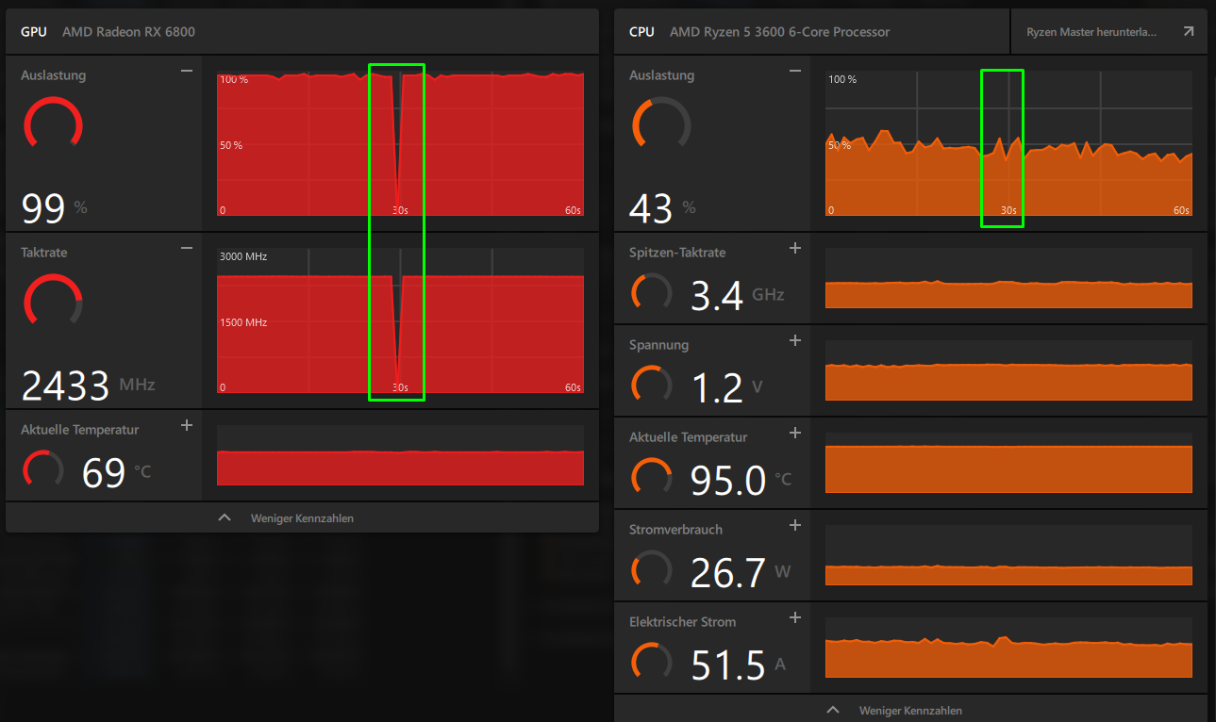Click the GPU temperature mini graph
The width and height of the screenshot is (1216, 722).
pyautogui.click(x=400, y=455)
